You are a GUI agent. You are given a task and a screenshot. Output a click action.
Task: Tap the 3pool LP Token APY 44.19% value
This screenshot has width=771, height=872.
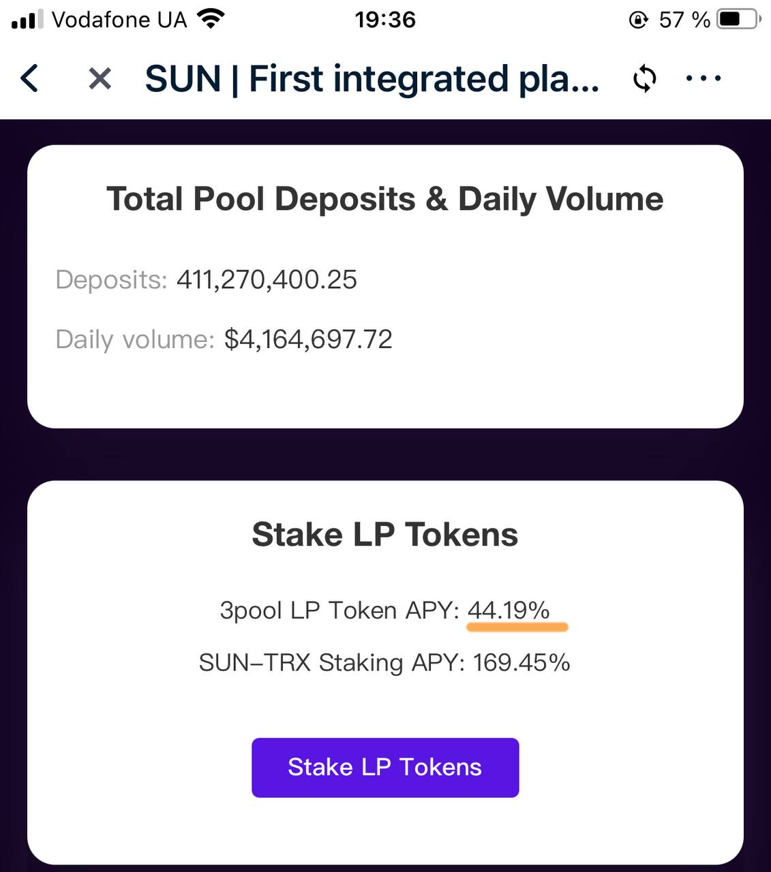[509, 610]
